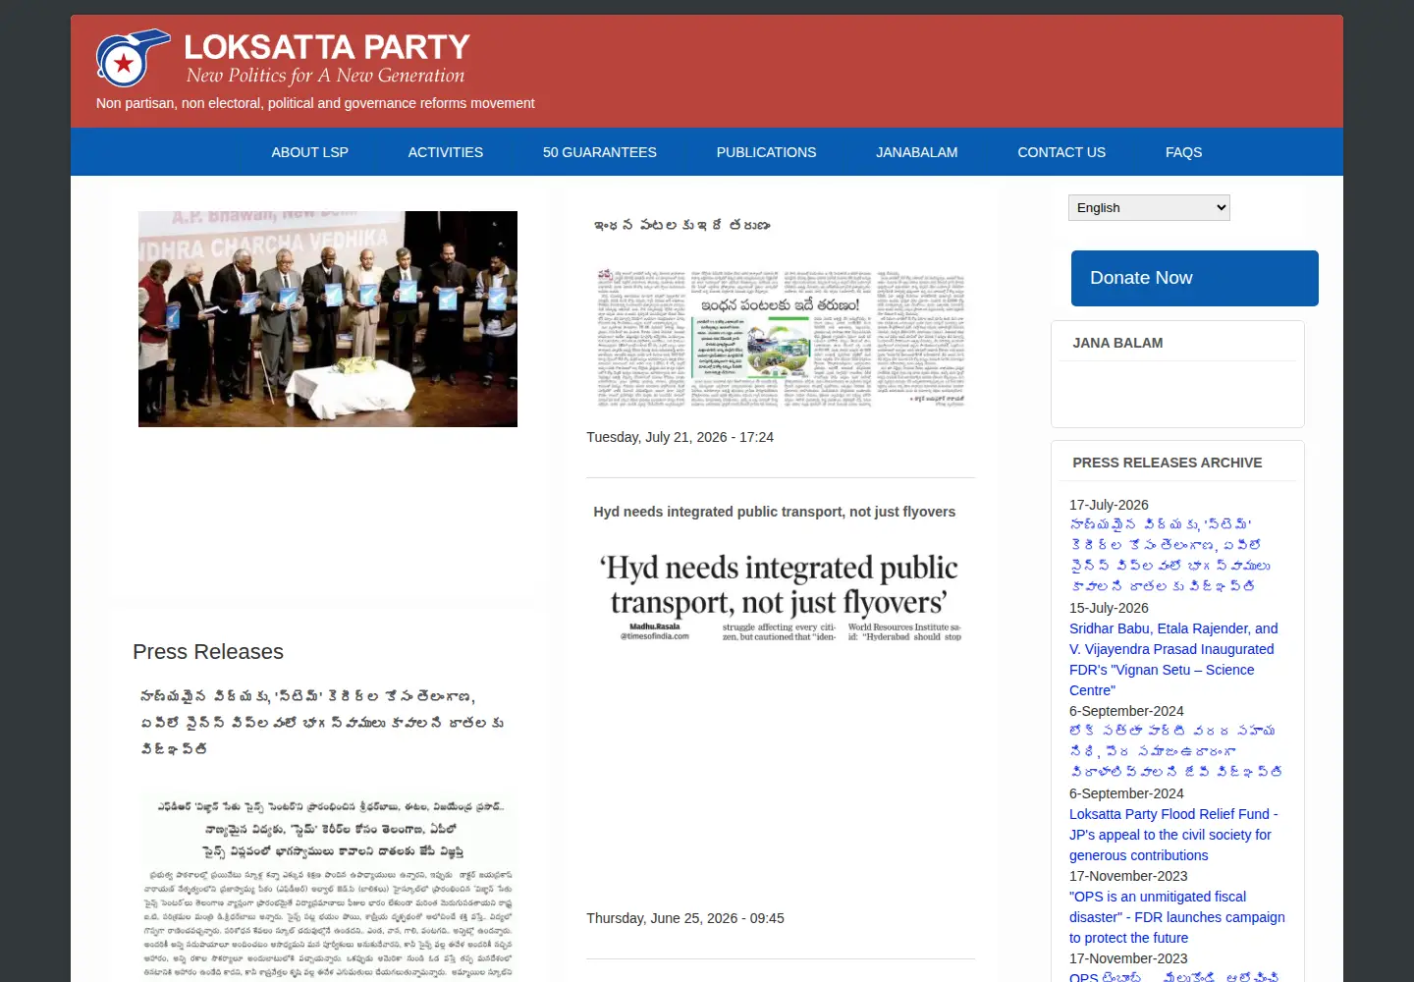This screenshot has width=1414, height=982.
Task: Open the CONTACT US page
Action: point(1061,152)
